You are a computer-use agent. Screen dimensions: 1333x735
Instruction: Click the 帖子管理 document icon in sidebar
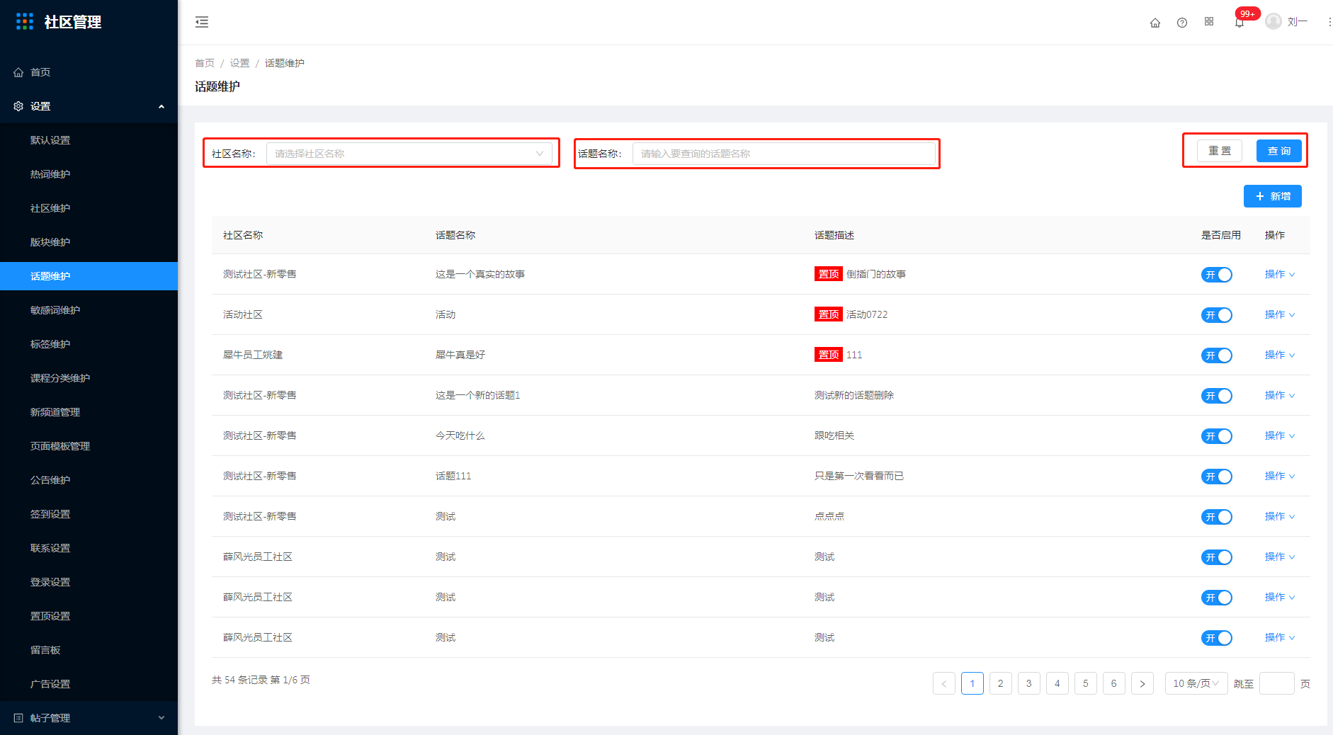tap(18, 718)
